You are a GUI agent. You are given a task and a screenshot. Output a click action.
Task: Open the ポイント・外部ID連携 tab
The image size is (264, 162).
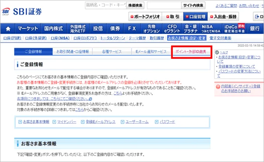191,52
